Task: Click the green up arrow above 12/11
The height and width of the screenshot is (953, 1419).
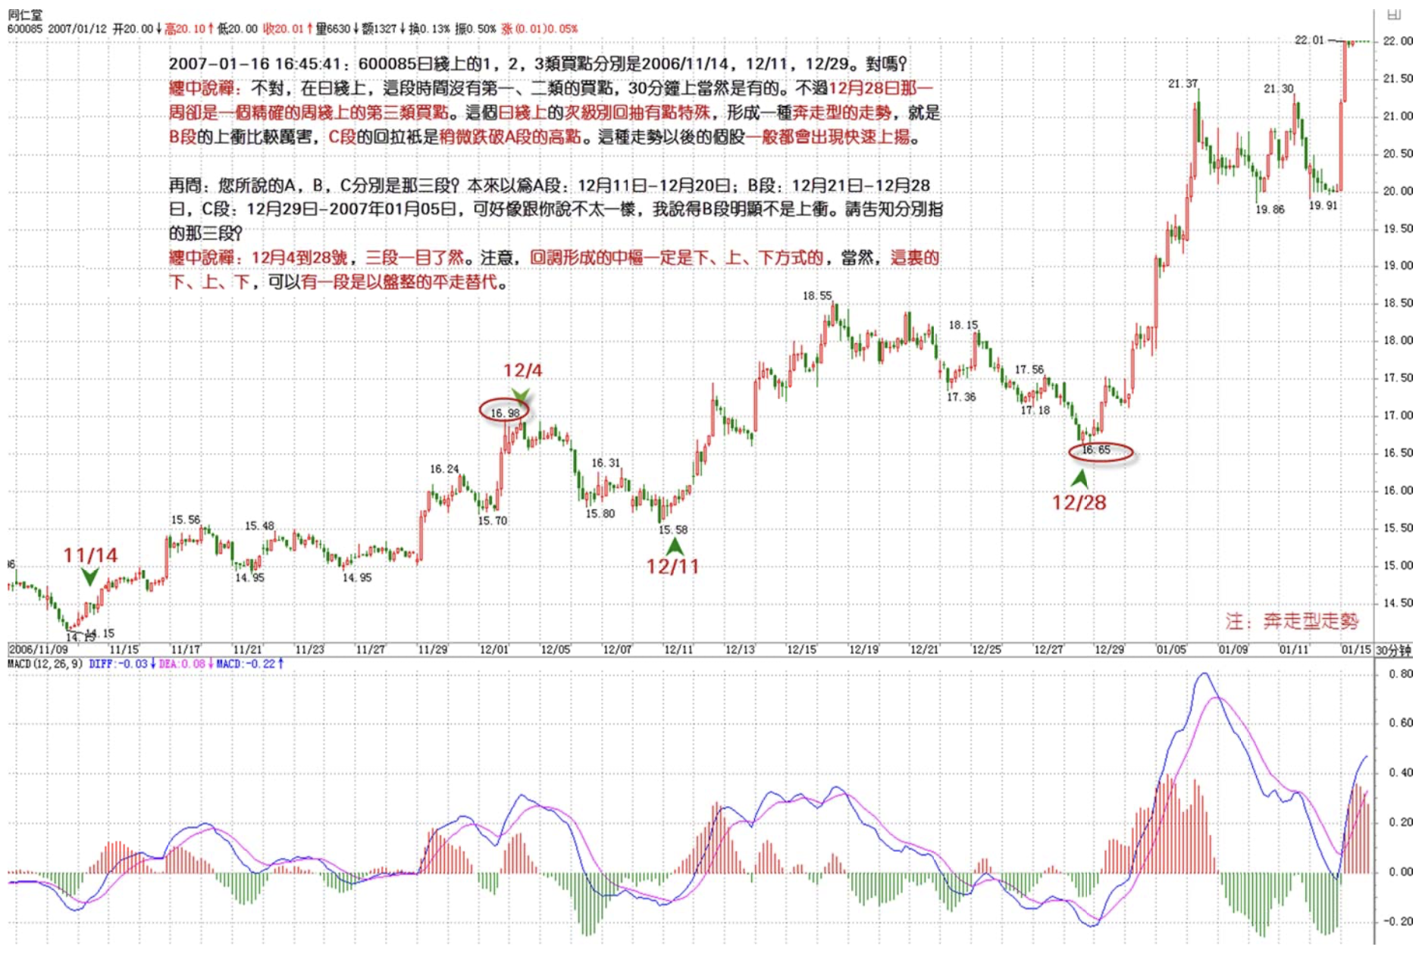Action: (x=674, y=546)
